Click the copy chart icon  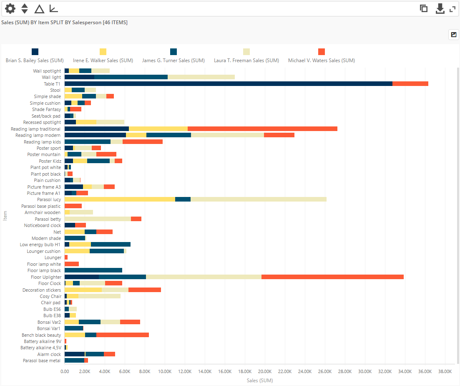click(424, 8)
